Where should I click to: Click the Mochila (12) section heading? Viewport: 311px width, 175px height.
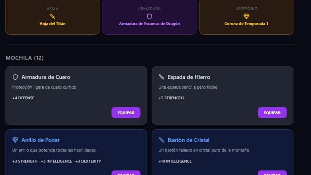coord(24,58)
